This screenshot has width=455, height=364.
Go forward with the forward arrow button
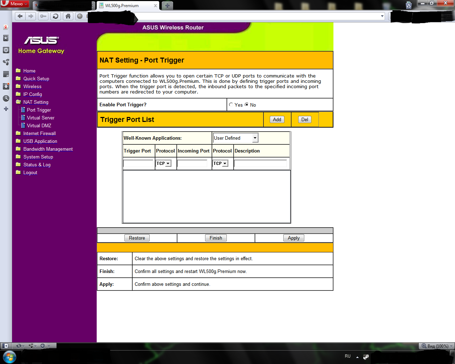click(31, 16)
